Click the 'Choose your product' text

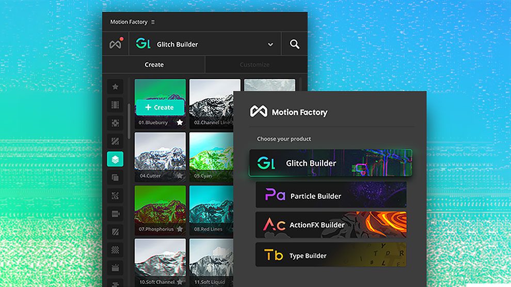(283, 139)
